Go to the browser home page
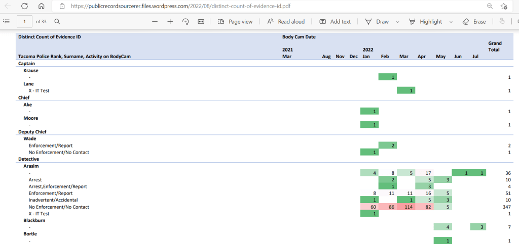This screenshot has height=244, width=519. [42, 6]
